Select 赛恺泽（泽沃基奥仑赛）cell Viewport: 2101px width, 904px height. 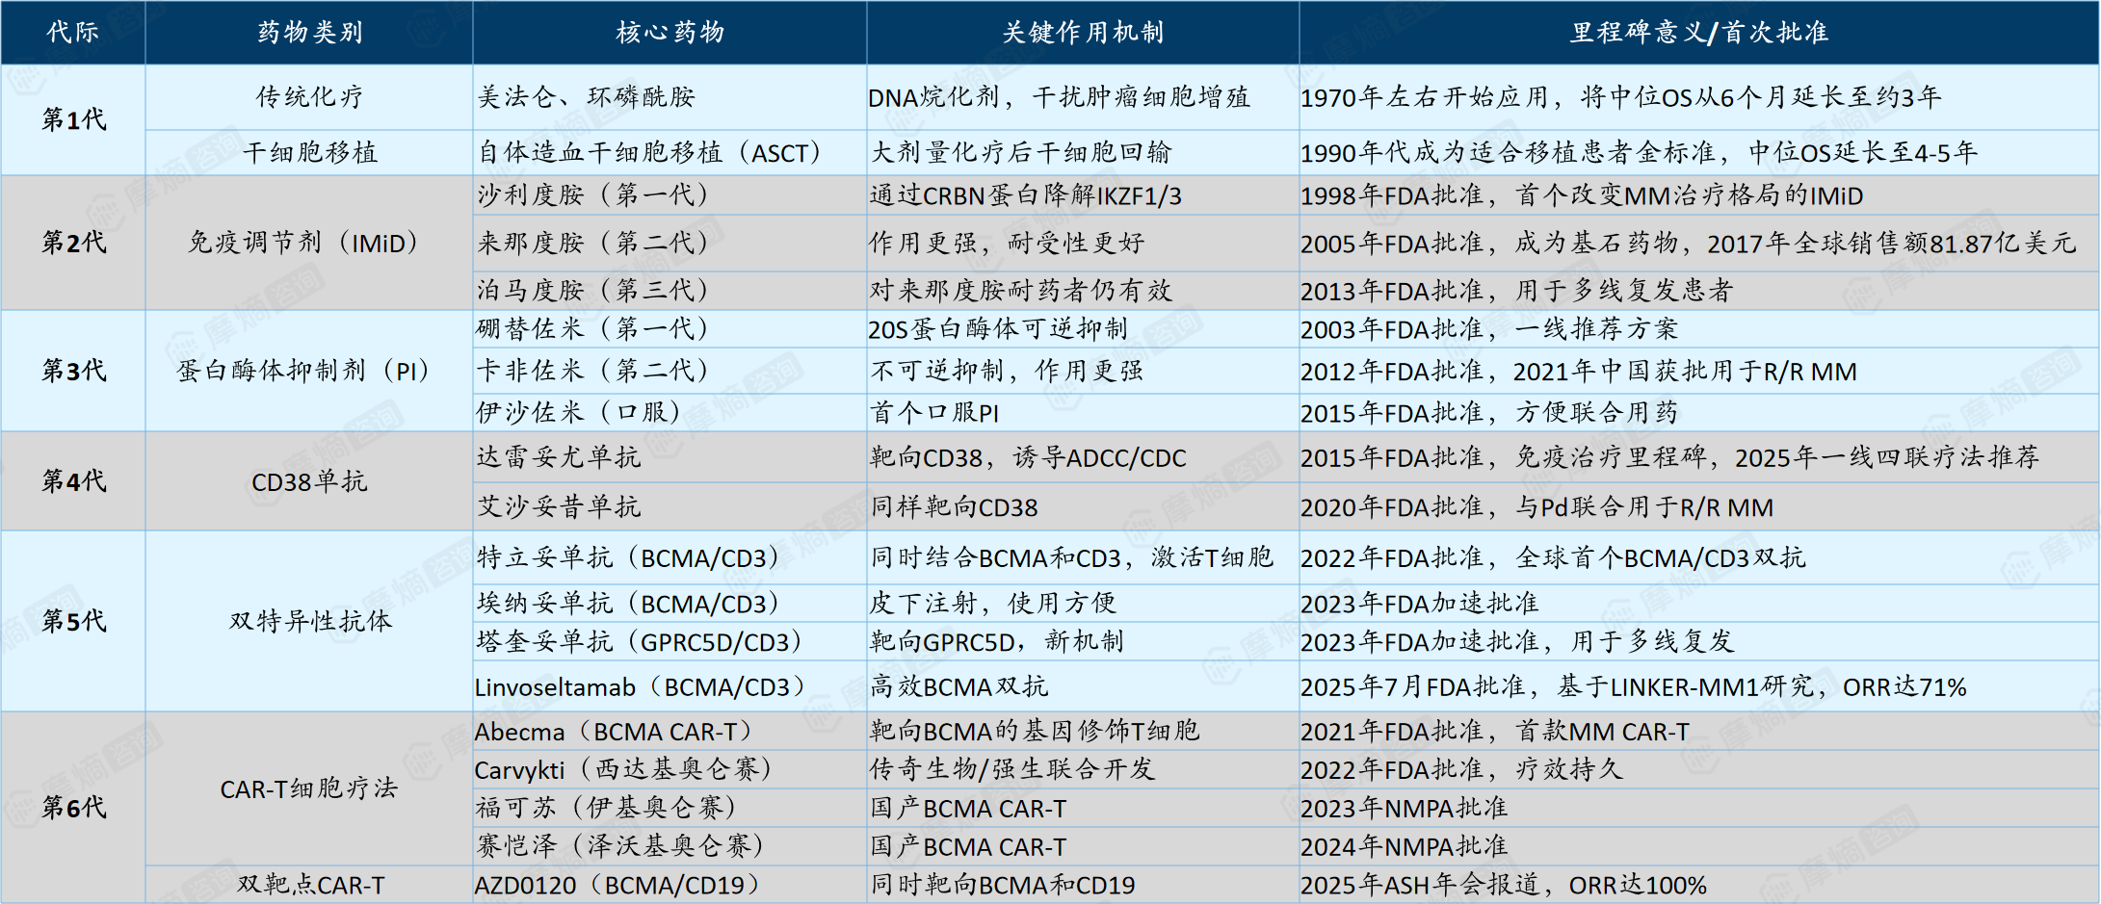pyautogui.click(x=670, y=846)
